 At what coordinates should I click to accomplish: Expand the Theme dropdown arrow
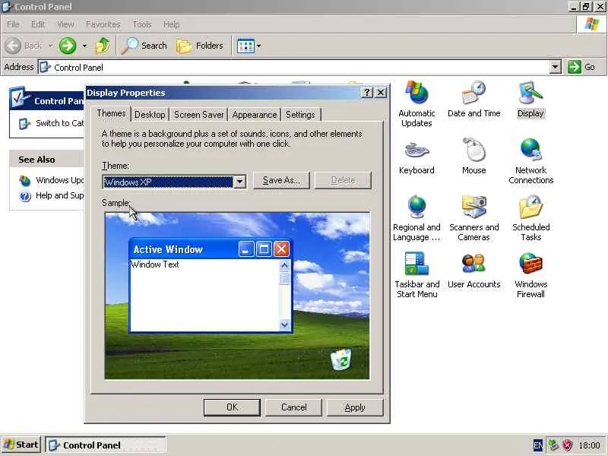(x=240, y=182)
